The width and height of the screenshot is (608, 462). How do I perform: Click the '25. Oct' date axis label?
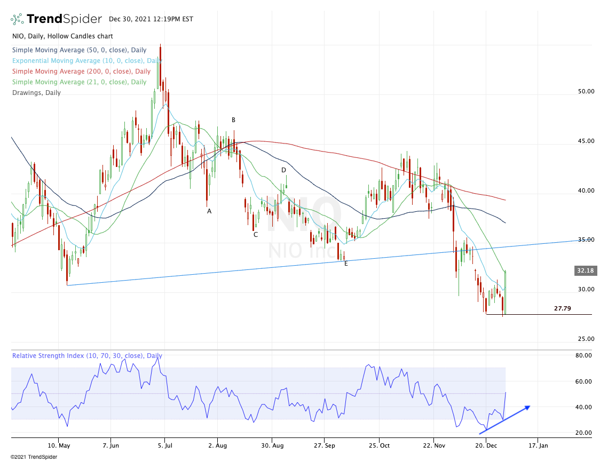[379, 445]
